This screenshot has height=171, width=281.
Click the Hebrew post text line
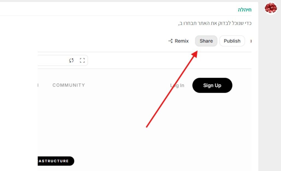pyautogui.click(x=215, y=23)
